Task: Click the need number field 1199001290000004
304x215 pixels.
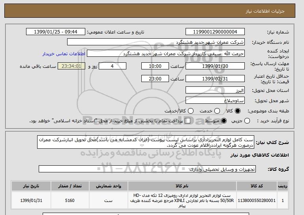Action: point(215,32)
